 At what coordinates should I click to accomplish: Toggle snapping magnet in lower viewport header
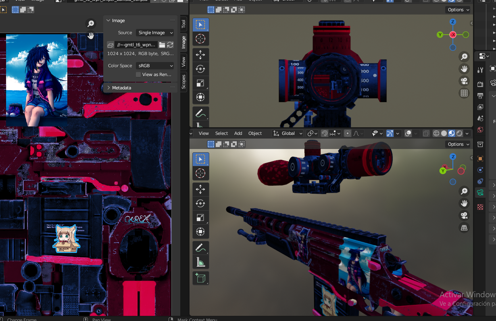tap(325, 133)
